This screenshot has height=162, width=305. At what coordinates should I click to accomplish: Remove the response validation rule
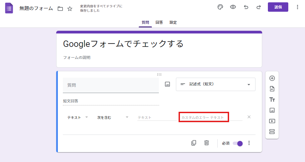(x=249, y=117)
